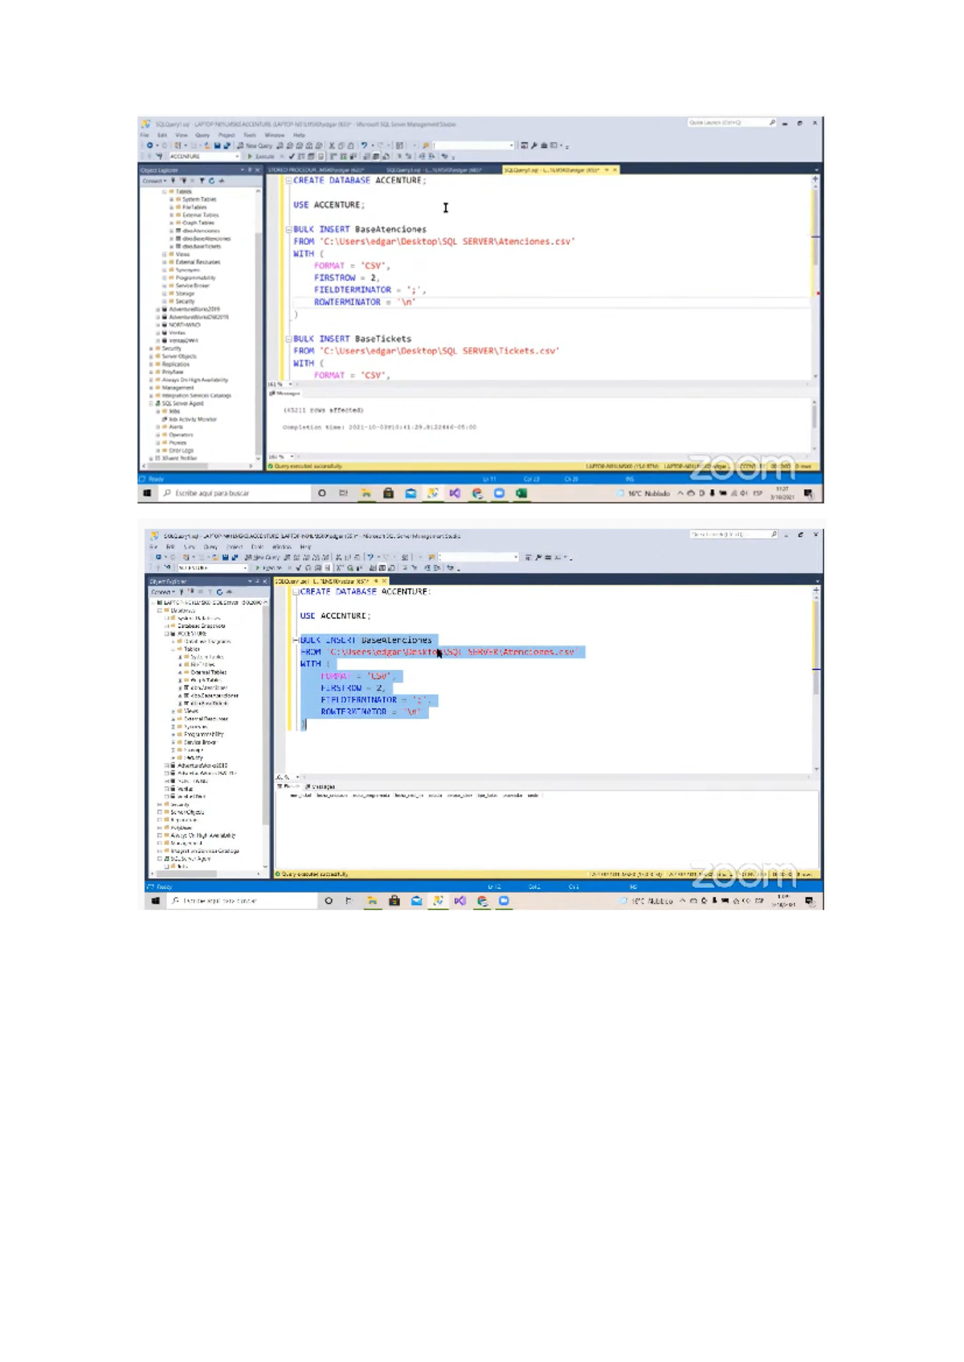Open Chrome from lower taskbar
The image size is (964, 1362).
tap(482, 901)
